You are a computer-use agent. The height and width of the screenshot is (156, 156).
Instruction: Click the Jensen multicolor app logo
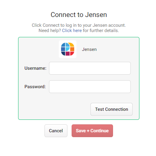[67, 49]
